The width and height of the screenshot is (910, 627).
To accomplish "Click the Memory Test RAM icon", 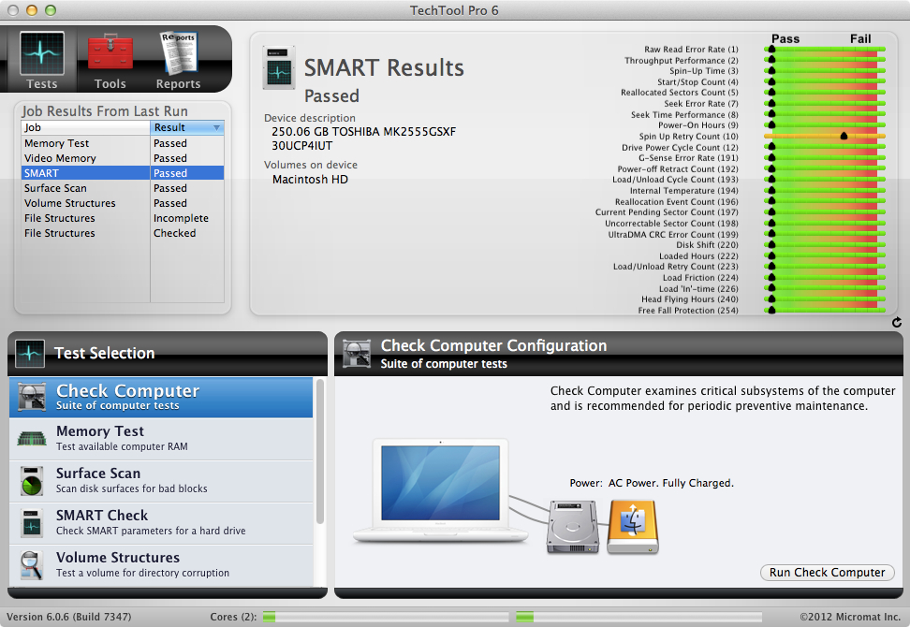I will pyautogui.click(x=32, y=438).
